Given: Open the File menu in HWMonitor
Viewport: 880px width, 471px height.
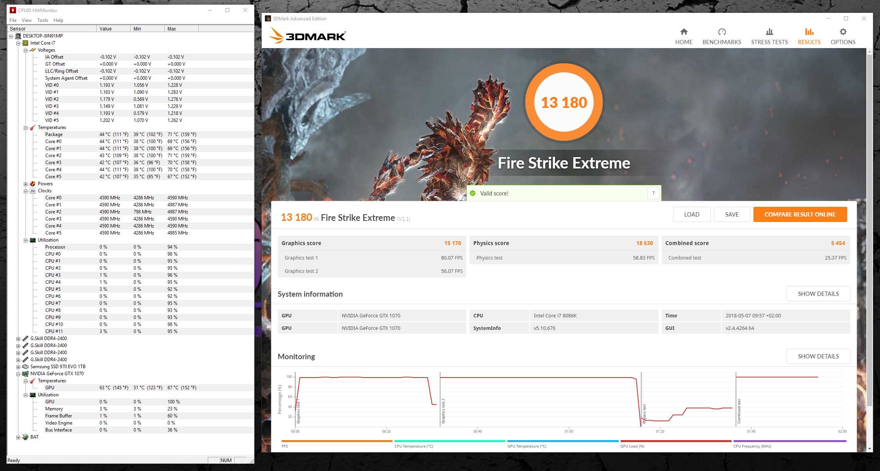Looking at the screenshot, I should click(13, 20).
